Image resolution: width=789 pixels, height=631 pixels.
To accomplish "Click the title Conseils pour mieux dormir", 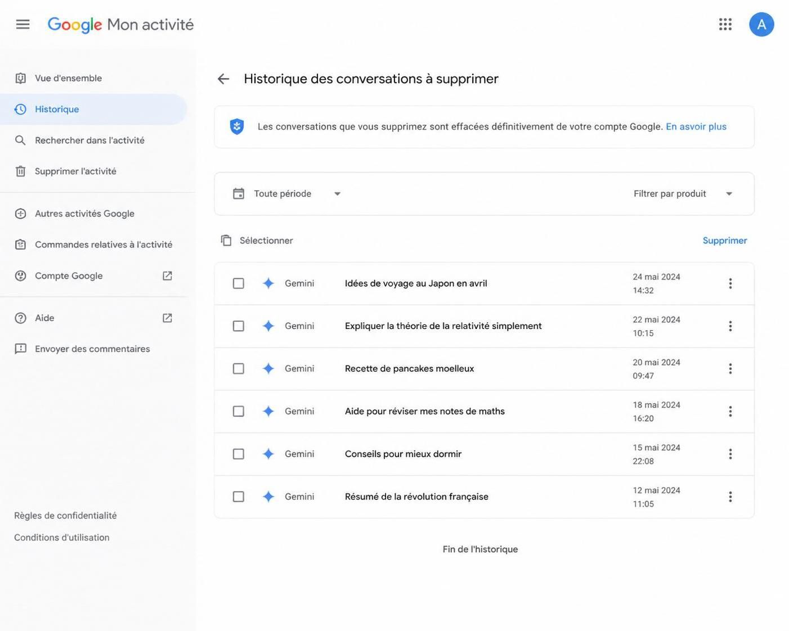I will point(403,454).
